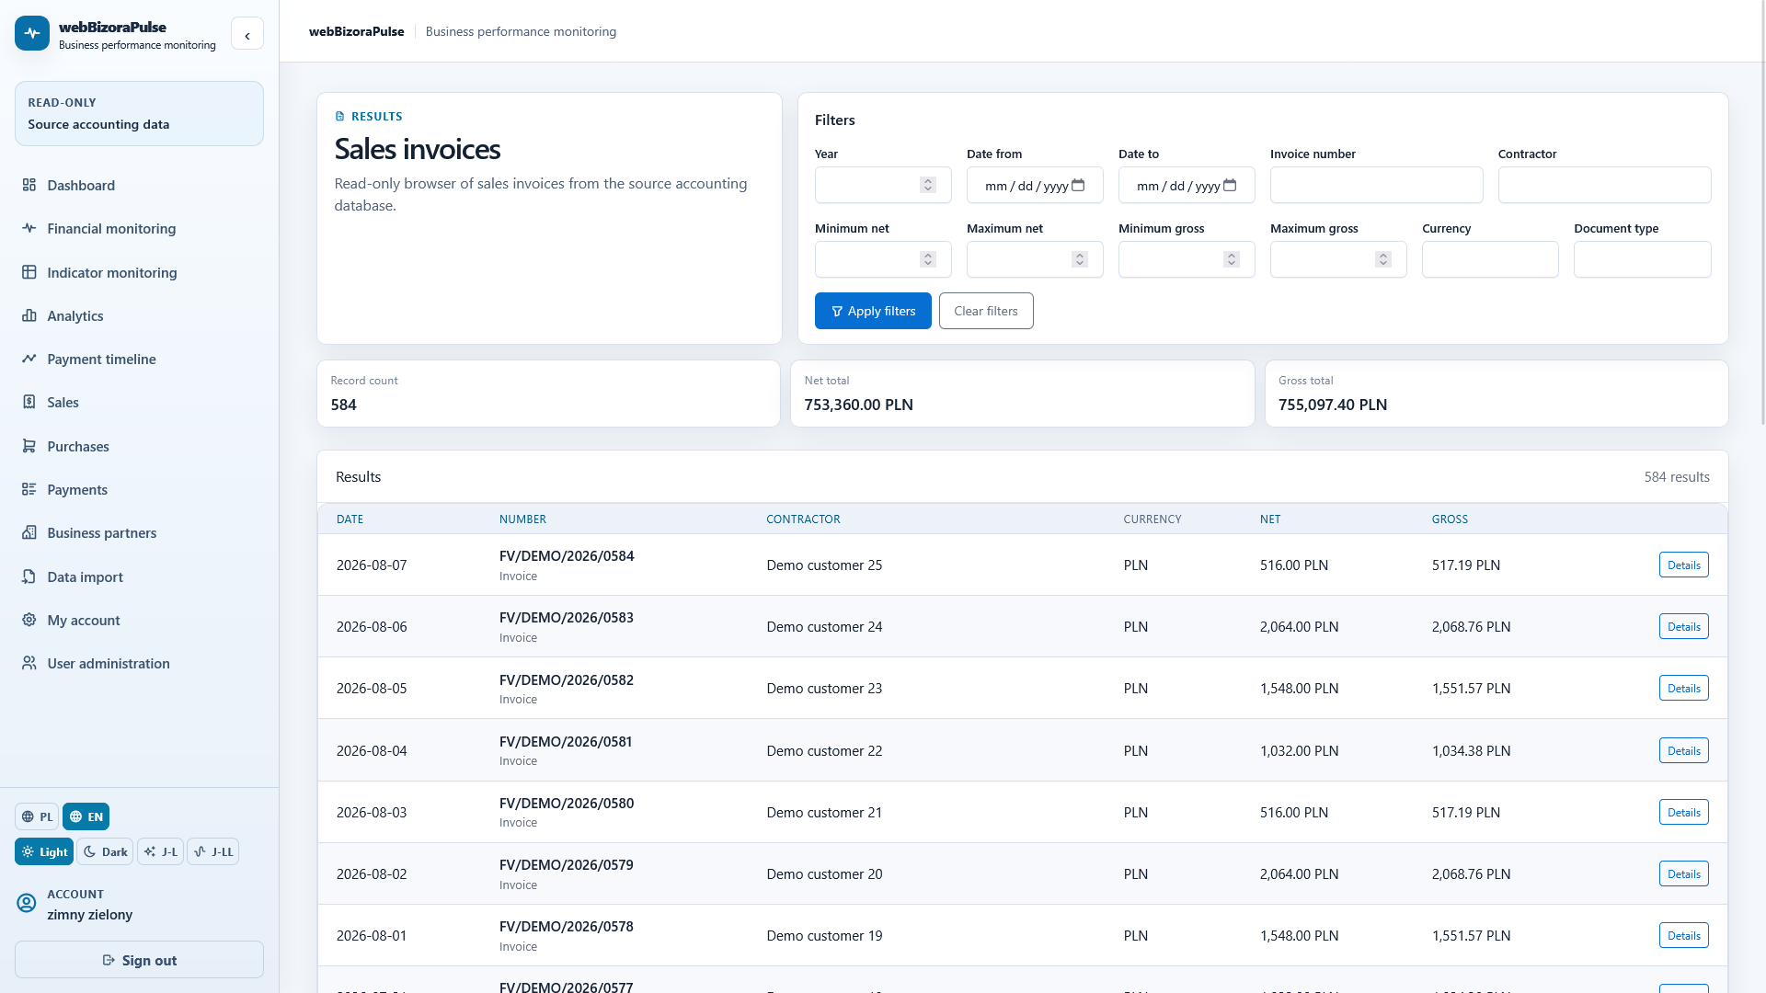This screenshot has height=993, width=1766.
Task: Click the account avatar icon
Action: 27,903
